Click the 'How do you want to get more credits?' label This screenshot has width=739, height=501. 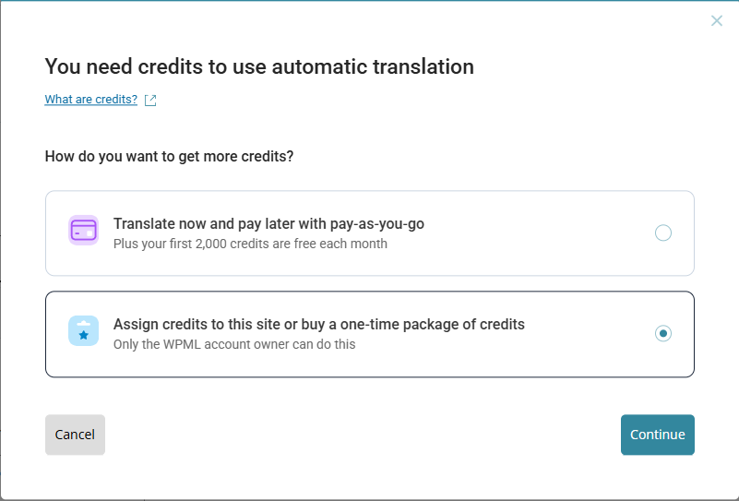169,156
